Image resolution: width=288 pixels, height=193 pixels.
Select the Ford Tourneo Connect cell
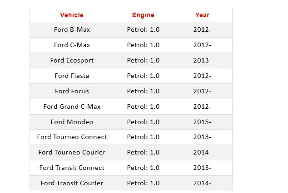pos(72,137)
